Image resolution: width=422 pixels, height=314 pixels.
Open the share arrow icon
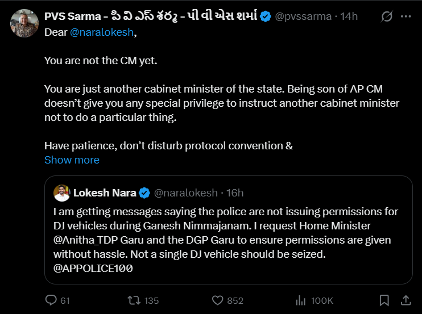click(406, 300)
